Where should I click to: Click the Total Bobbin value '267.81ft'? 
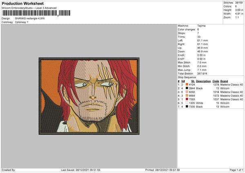[x=202, y=73]
